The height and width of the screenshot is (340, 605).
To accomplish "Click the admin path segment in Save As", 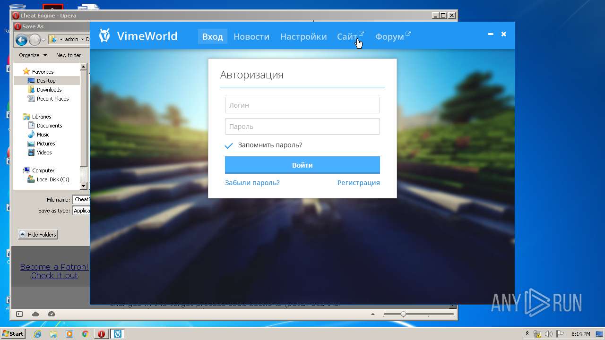I will point(71,40).
